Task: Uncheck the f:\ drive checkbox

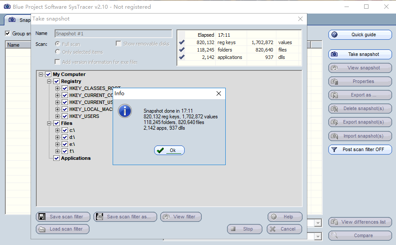Action: point(65,151)
